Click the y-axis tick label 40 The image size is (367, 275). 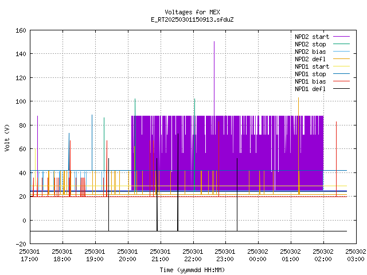click(x=22, y=173)
